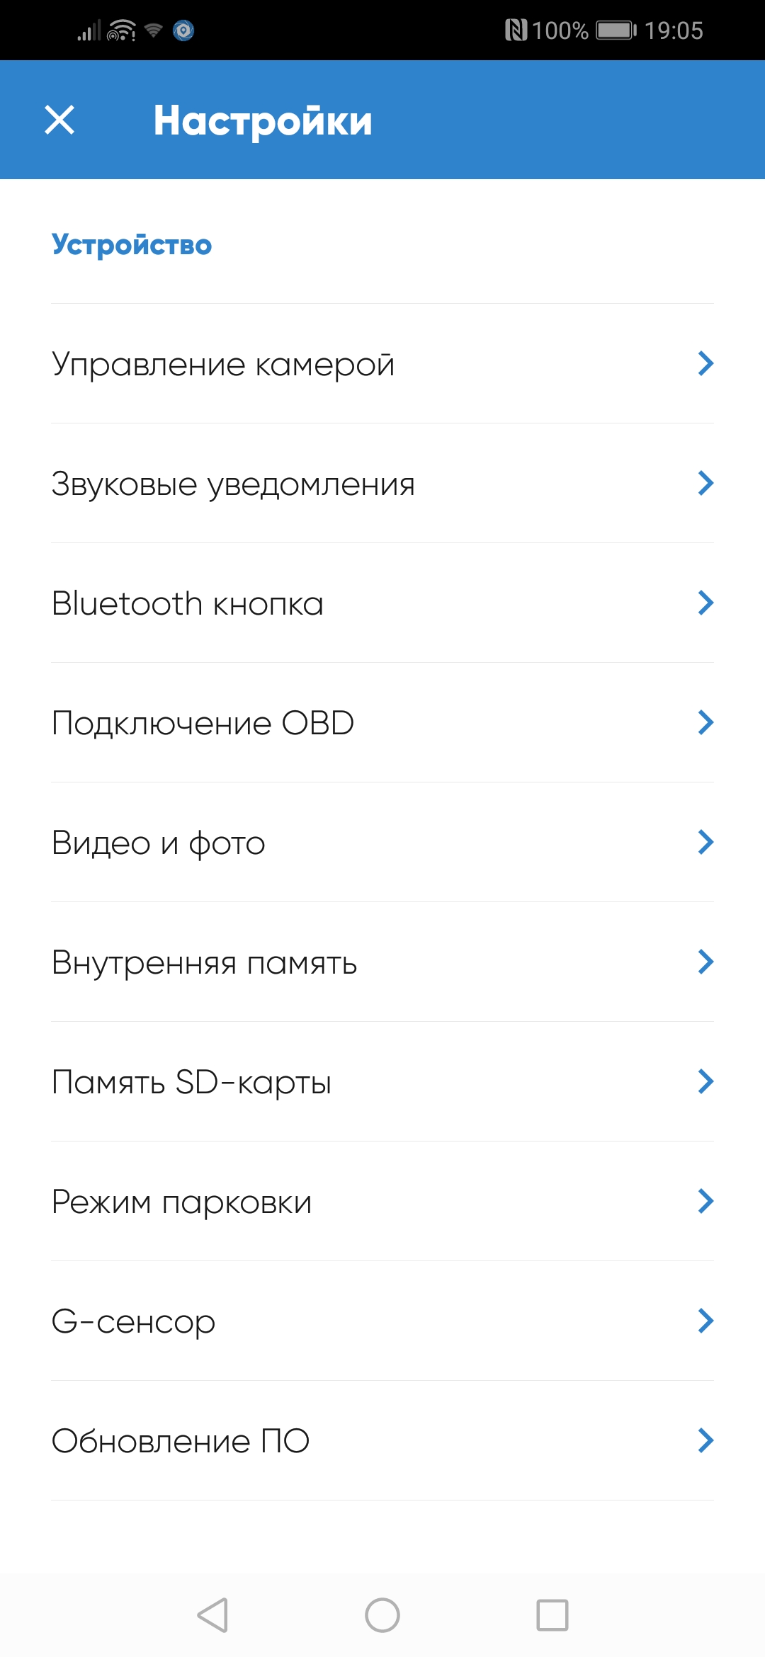Tap chevron for Память SD-карты
The width and height of the screenshot is (765, 1657).
[x=705, y=1082]
